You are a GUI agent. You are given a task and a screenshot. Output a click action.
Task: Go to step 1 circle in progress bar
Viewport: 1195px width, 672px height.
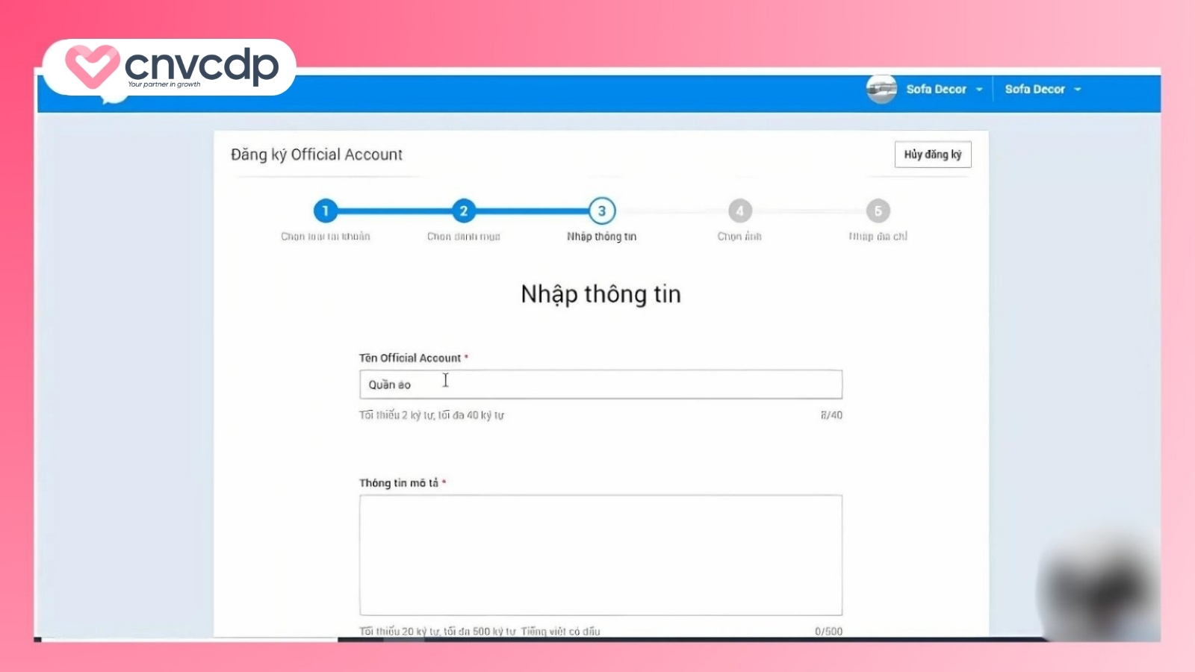(325, 211)
